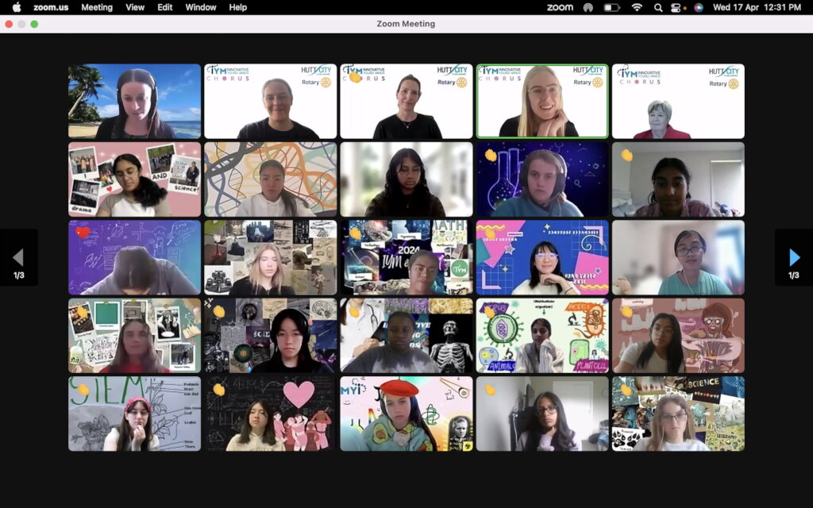Open Siri icon in menu bar

click(699, 7)
